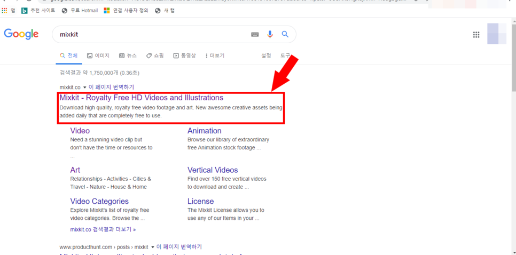Open the License sitelink

click(x=201, y=201)
